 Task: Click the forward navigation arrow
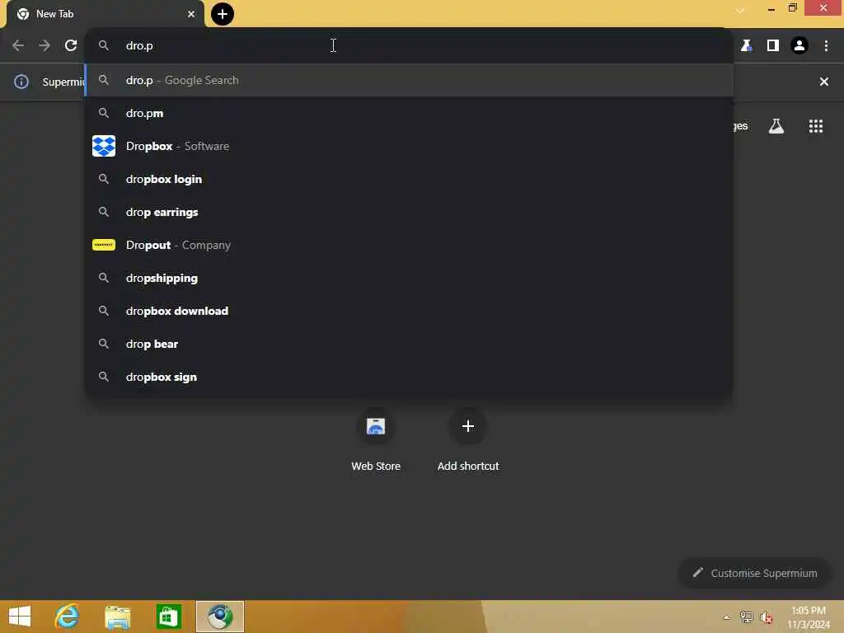[x=45, y=46]
